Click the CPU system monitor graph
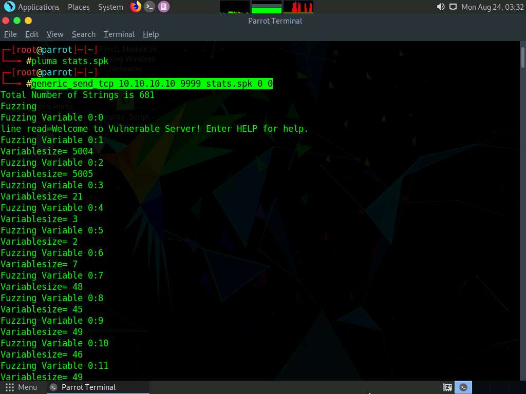Screen dimensions: 526x394 [x=234, y=7]
